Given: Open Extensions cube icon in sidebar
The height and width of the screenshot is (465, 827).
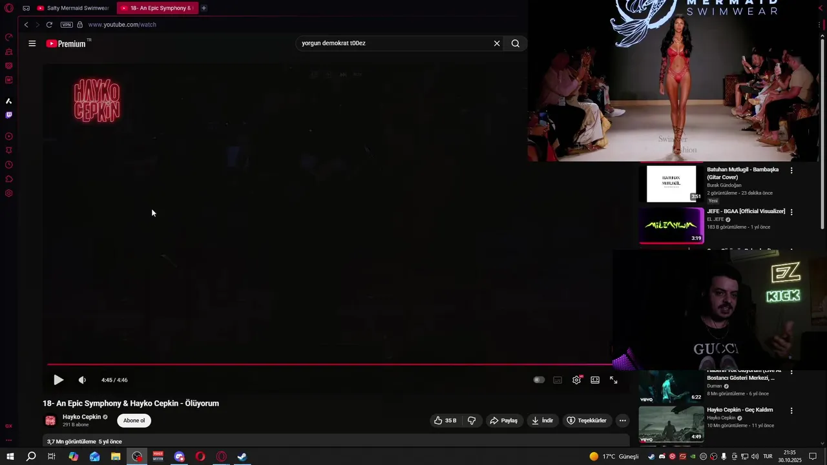Looking at the screenshot, I should coord(9,179).
